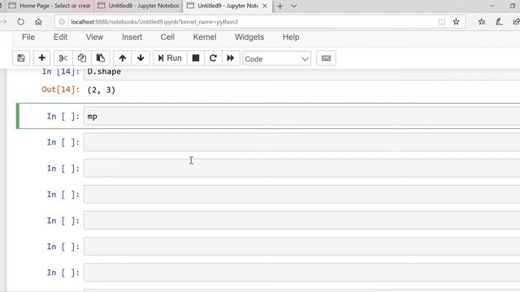Switch to the Home Page browser tab
The height and width of the screenshot is (292, 520).
50,6
